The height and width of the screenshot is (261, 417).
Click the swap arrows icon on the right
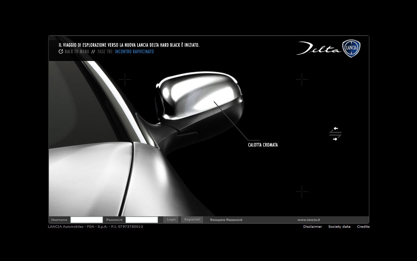(x=335, y=134)
